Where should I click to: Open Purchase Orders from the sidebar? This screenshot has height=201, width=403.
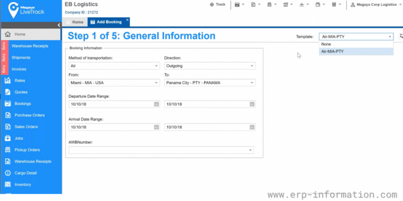click(29, 115)
